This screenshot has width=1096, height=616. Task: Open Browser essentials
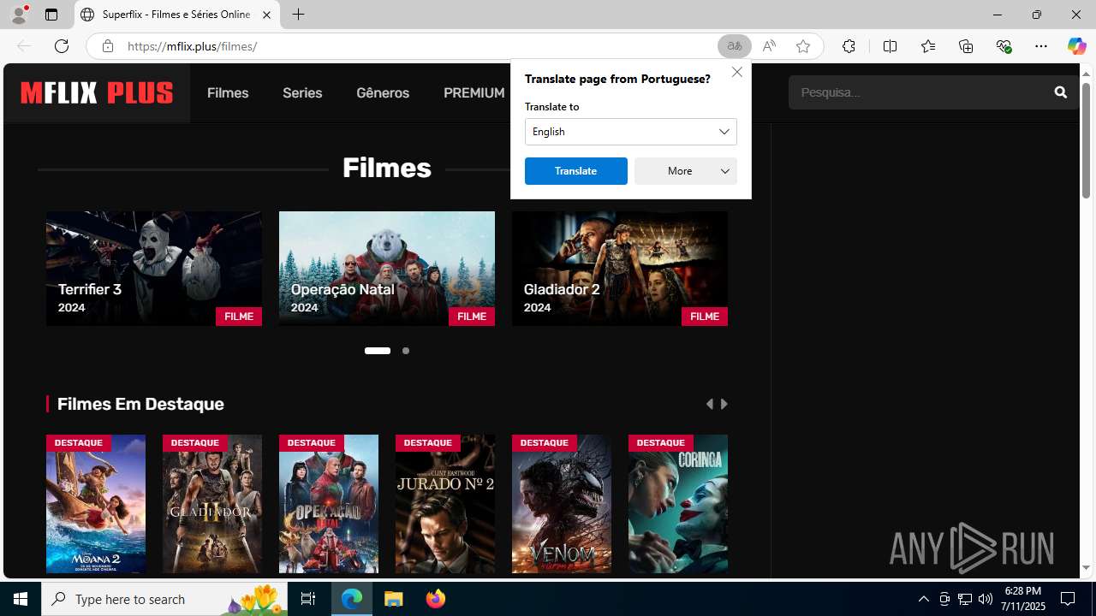coord(1004,46)
